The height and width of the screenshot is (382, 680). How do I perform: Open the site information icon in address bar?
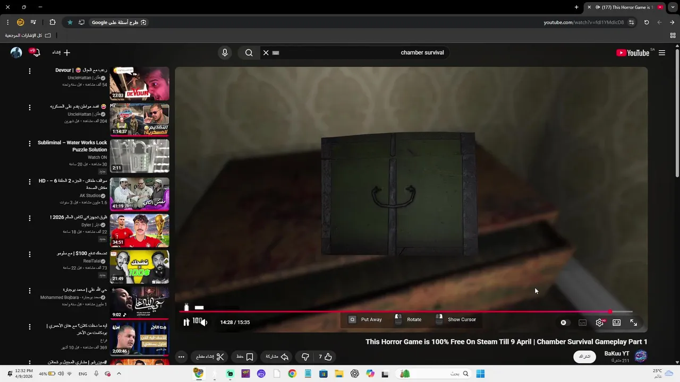[x=631, y=22]
